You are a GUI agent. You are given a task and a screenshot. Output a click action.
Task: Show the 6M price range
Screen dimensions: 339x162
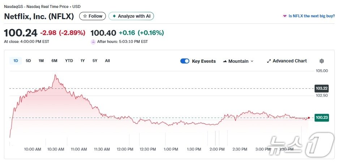point(54,61)
